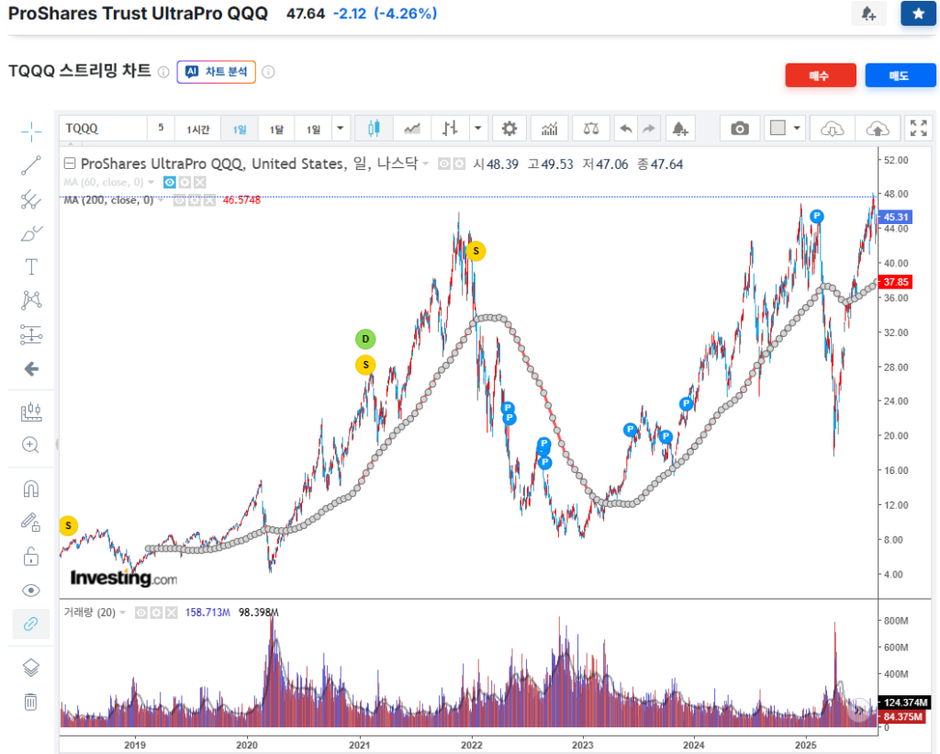Open the bar style dropdown arrow

(478, 129)
